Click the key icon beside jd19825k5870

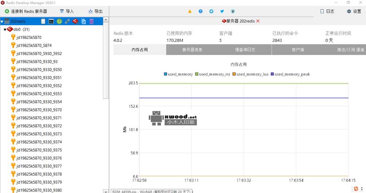13,37
